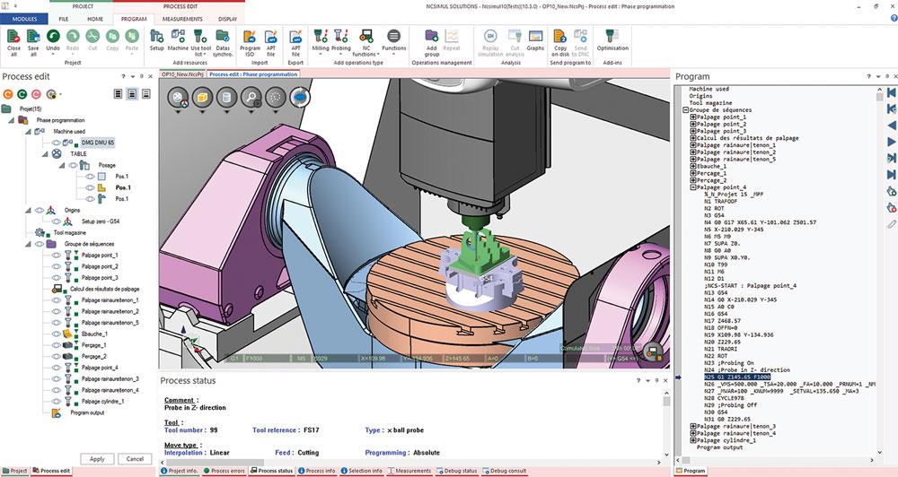Collapse the Phase programmation tree node
This screenshot has height=477, width=898.
click(x=11, y=121)
